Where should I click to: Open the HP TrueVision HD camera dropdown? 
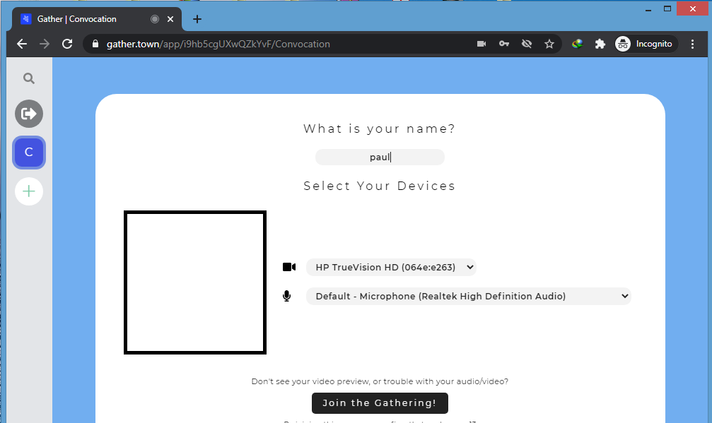(391, 267)
